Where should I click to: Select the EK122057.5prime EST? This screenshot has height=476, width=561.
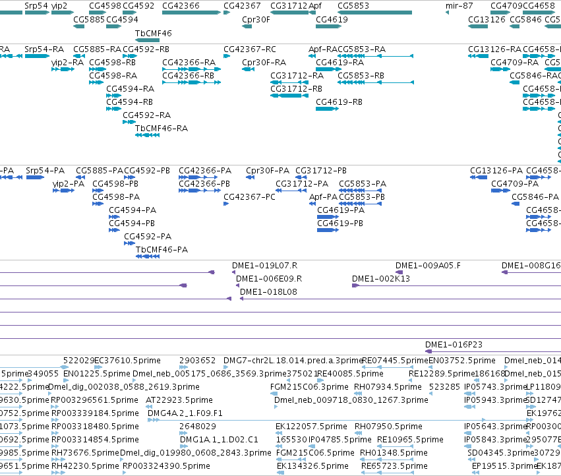pyautogui.click(x=280, y=433)
